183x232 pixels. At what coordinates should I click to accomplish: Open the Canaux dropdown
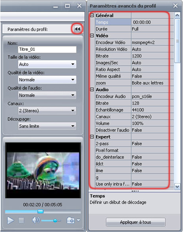(x=47, y=111)
